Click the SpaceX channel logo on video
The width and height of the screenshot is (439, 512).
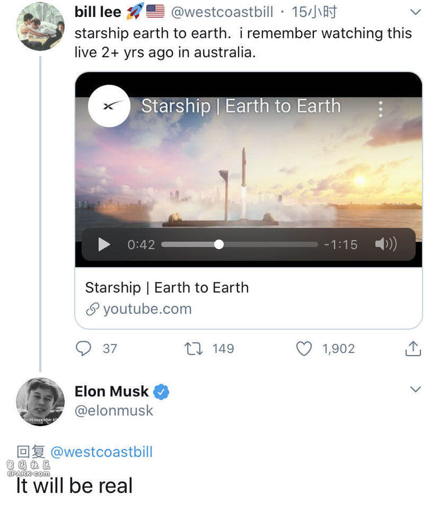click(x=109, y=106)
